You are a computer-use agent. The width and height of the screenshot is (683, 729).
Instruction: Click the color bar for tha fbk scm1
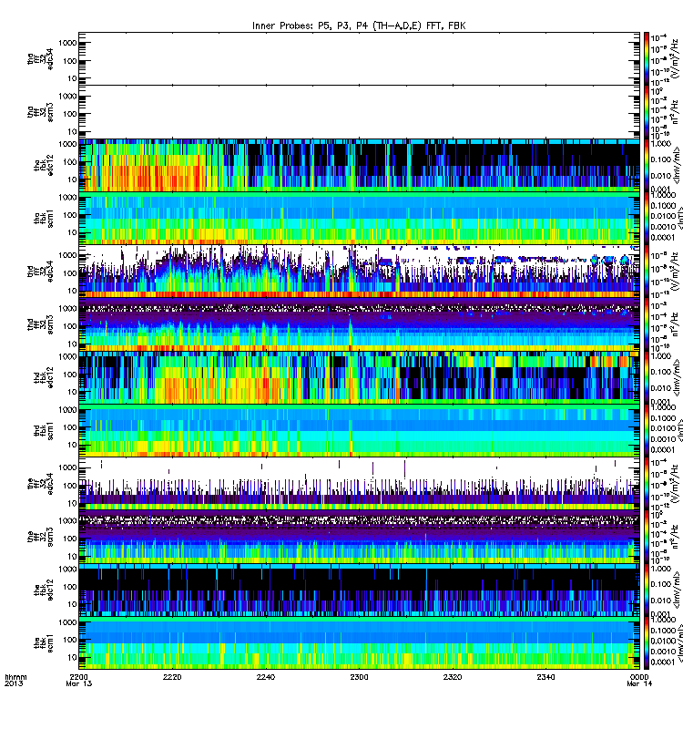(x=647, y=219)
